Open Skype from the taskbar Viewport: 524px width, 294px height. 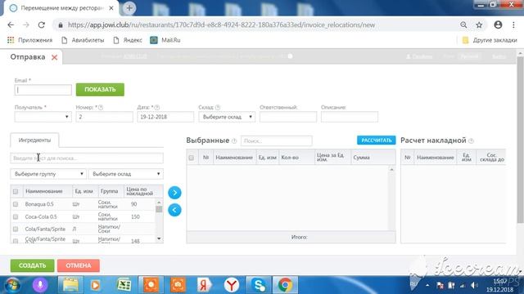coord(259,285)
